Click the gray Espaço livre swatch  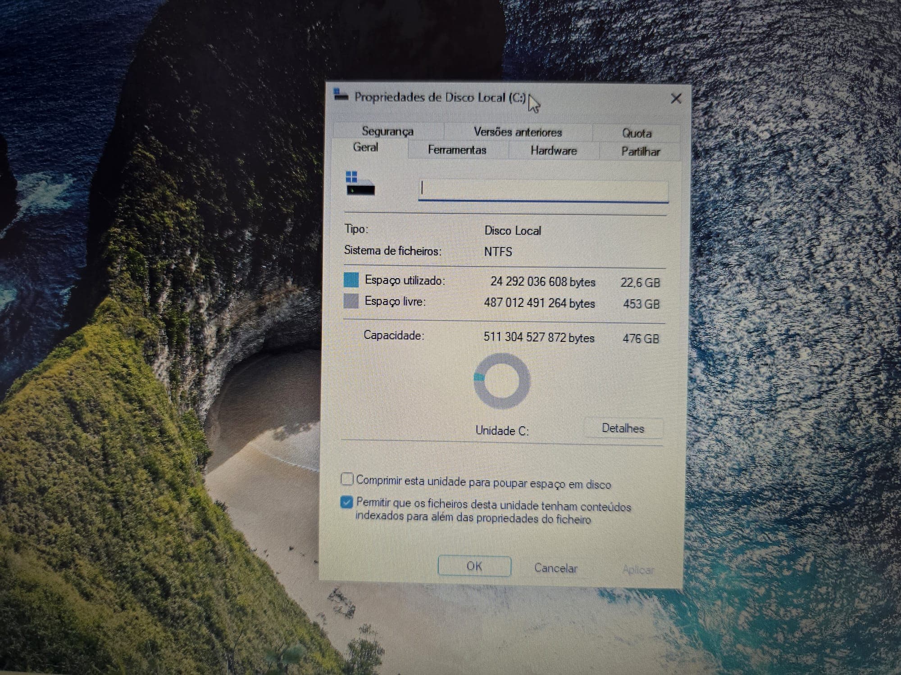[351, 301]
